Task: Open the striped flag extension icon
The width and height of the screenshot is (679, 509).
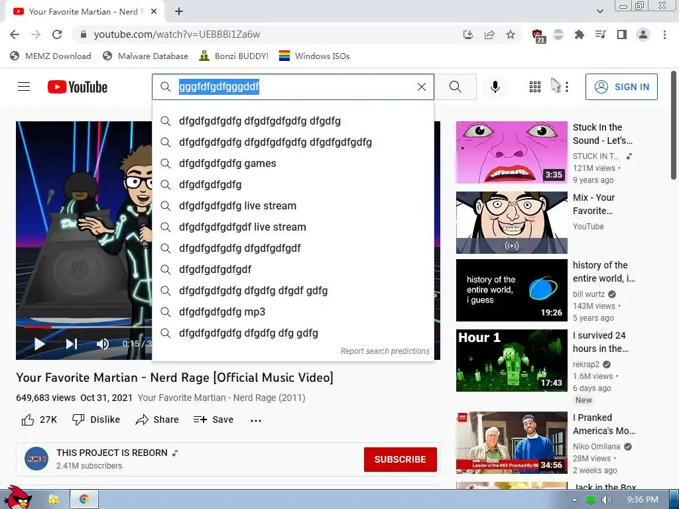Action: point(558,34)
